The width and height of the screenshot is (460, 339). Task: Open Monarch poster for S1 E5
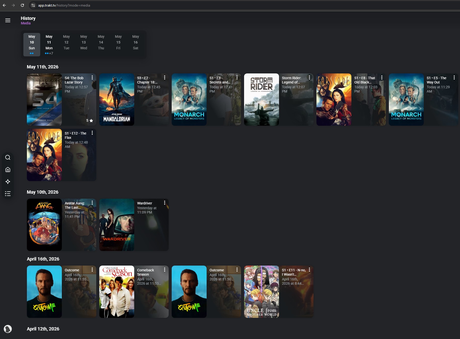pos(406,100)
